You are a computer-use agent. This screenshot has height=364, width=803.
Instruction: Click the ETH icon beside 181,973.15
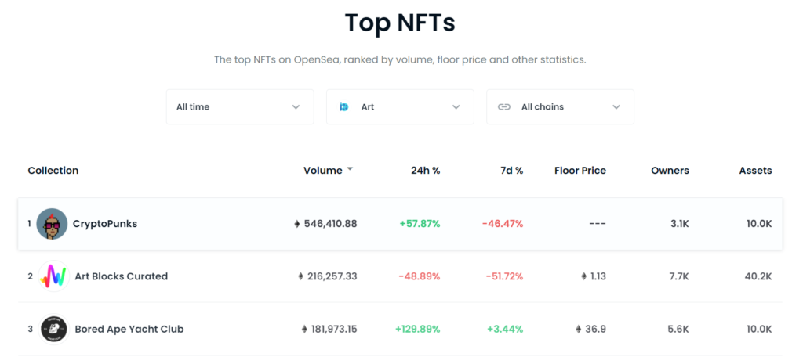click(304, 330)
